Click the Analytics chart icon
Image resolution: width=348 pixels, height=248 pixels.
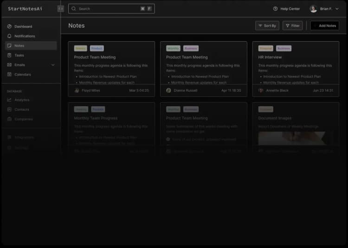click(x=9, y=100)
